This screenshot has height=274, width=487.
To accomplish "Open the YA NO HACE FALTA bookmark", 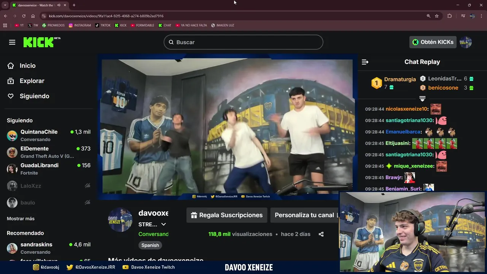I will (191, 25).
